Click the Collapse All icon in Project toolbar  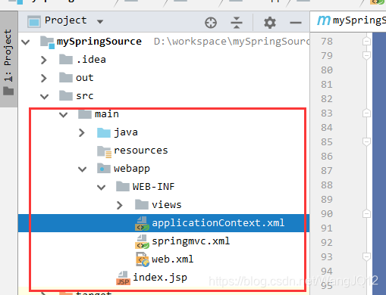coord(237,23)
